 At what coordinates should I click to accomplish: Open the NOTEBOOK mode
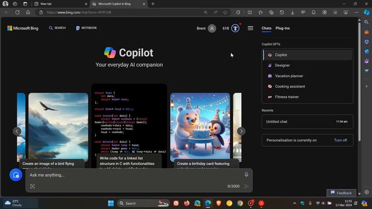87,28
